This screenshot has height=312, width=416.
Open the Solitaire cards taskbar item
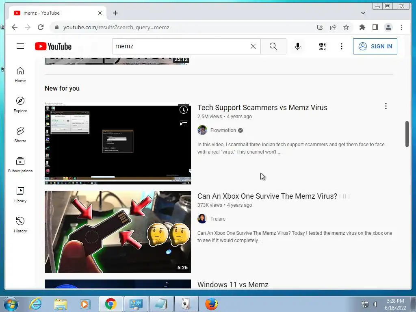[x=186, y=304]
